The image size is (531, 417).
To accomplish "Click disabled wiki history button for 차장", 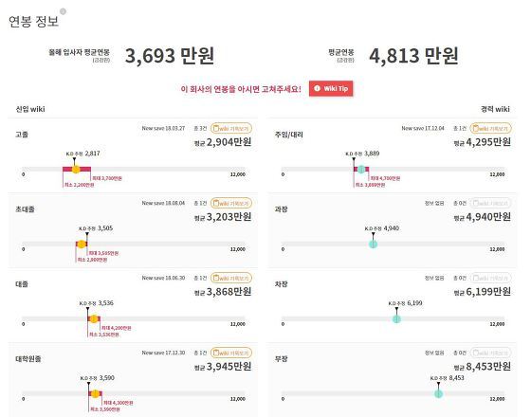I will click(x=491, y=279).
